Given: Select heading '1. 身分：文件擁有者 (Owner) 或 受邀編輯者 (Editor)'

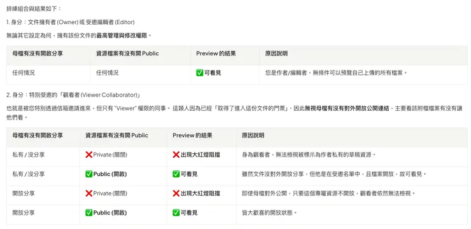Looking at the screenshot, I should click(71, 22).
